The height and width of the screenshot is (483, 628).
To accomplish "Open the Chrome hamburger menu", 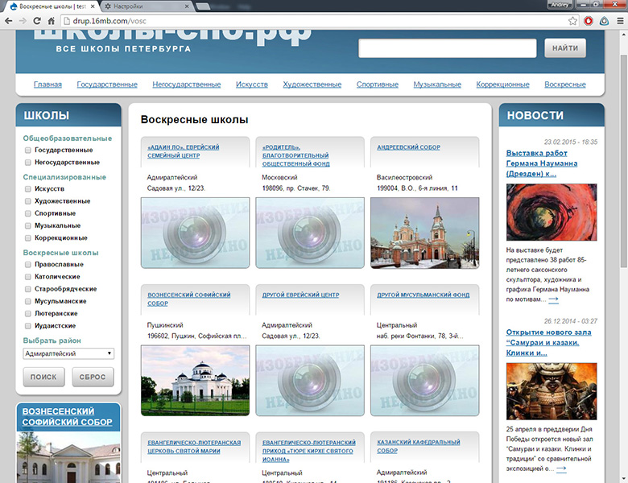I will click(620, 21).
